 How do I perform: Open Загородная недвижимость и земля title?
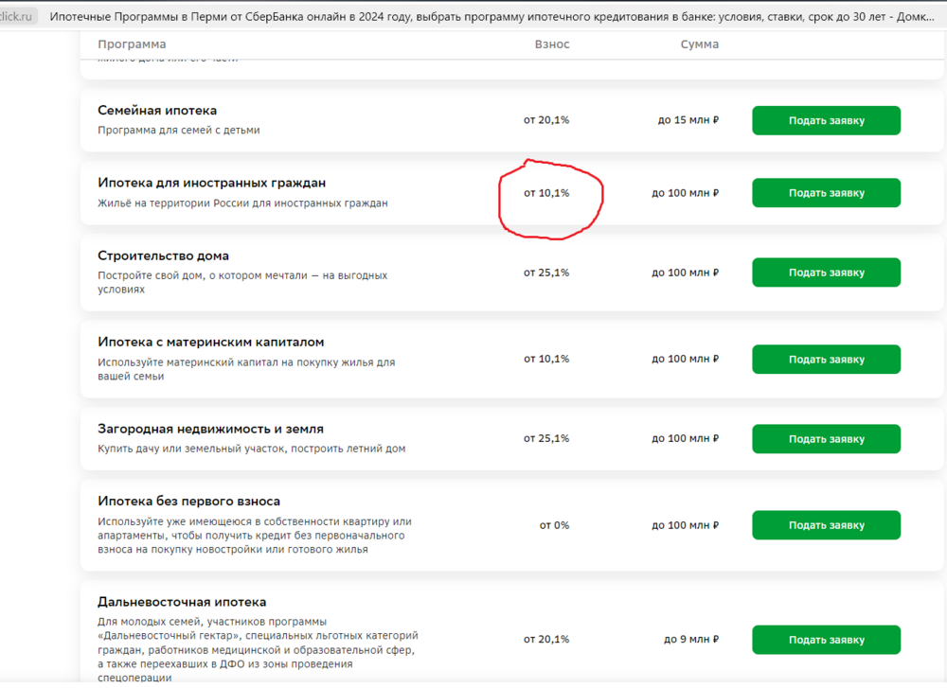(x=210, y=429)
